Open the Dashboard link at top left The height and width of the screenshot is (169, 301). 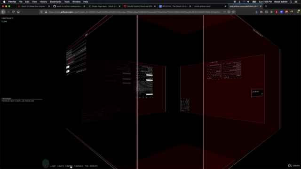(x=8, y=18)
